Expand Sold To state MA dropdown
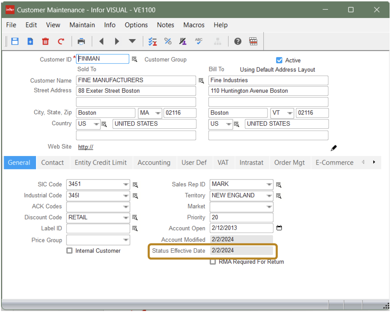The image size is (391, 312). tap(157, 113)
